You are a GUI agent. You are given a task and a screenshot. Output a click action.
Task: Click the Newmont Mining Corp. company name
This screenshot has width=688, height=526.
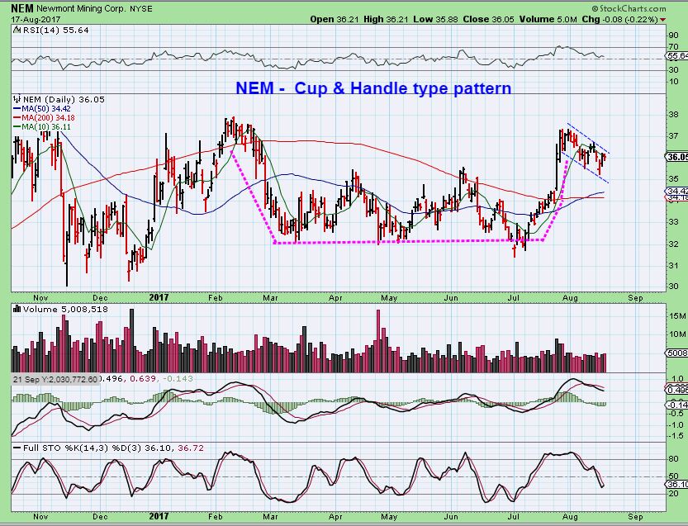[82, 9]
